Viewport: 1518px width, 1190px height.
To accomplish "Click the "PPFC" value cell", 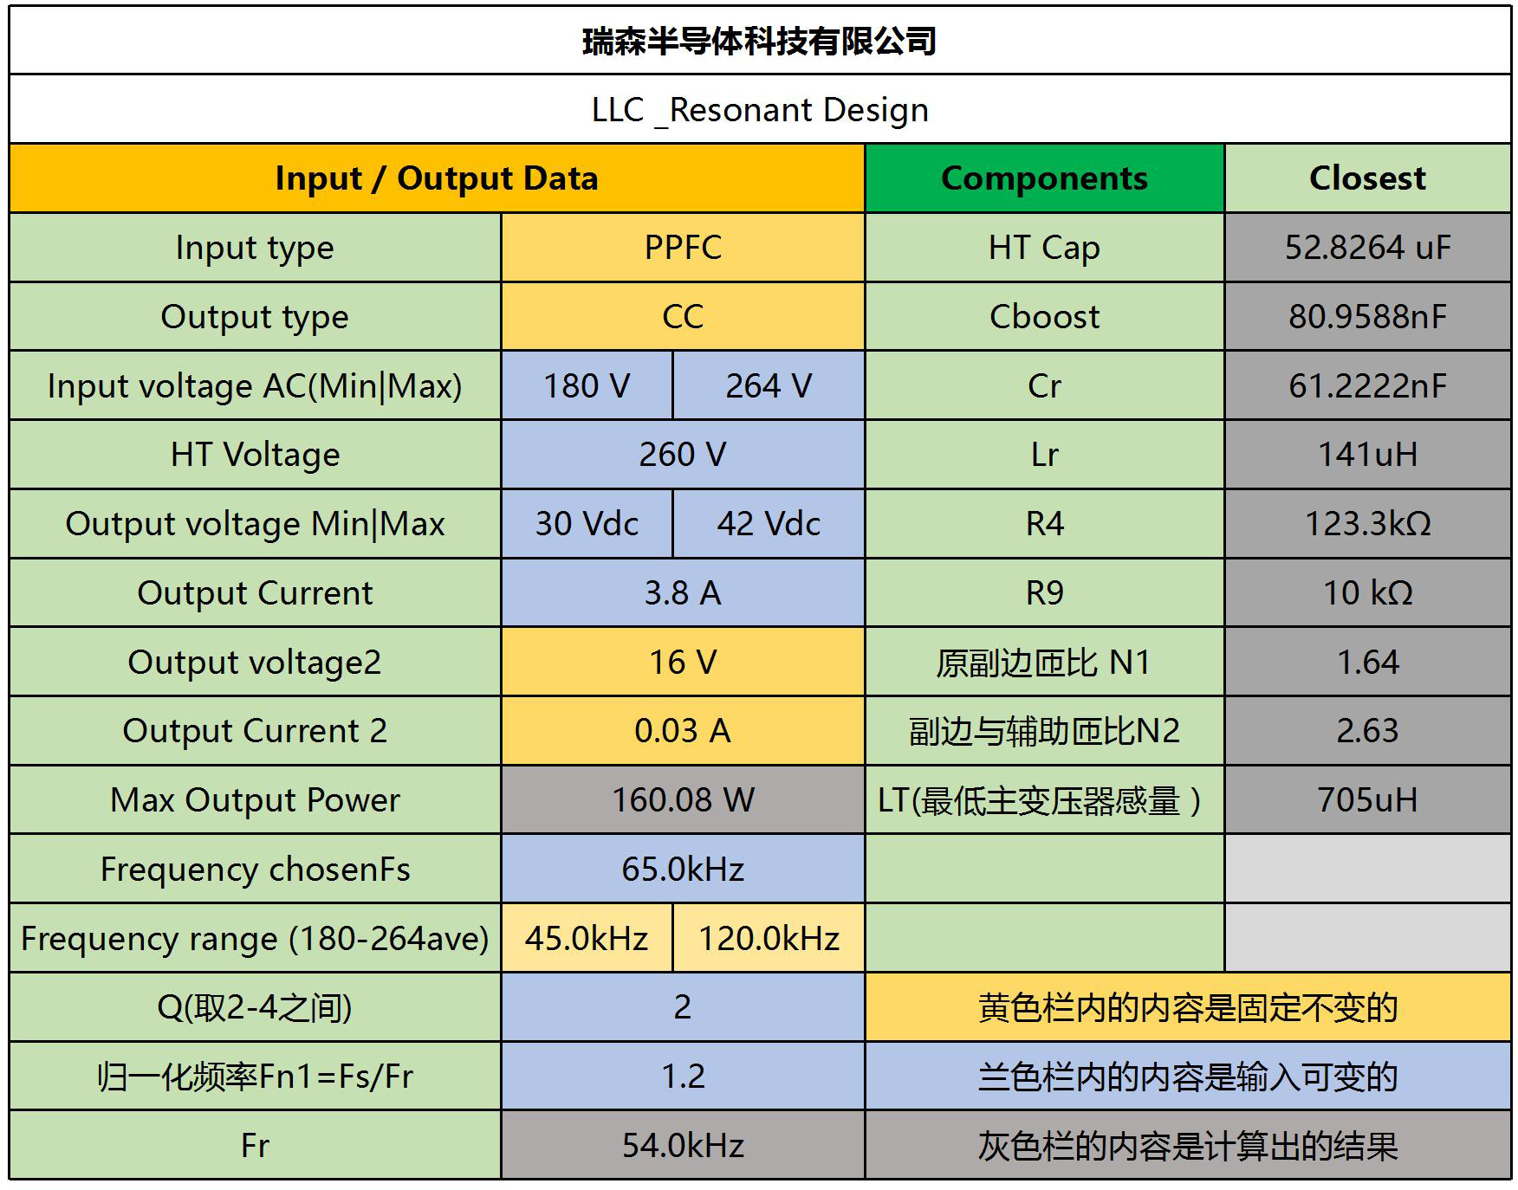I will [x=683, y=248].
